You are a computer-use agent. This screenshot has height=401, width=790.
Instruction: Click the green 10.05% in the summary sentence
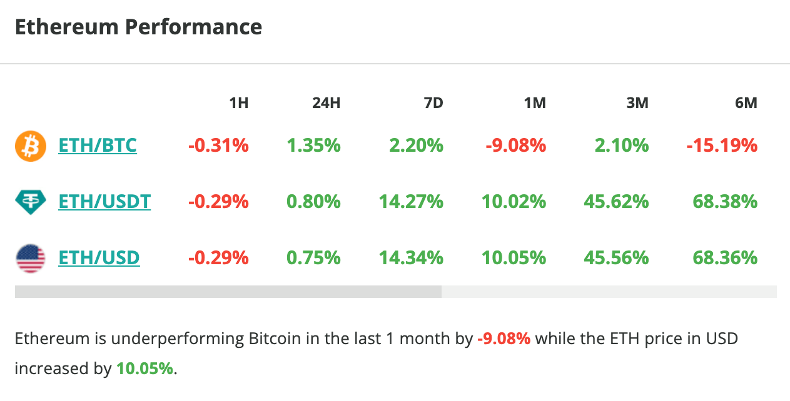click(x=144, y=369)
